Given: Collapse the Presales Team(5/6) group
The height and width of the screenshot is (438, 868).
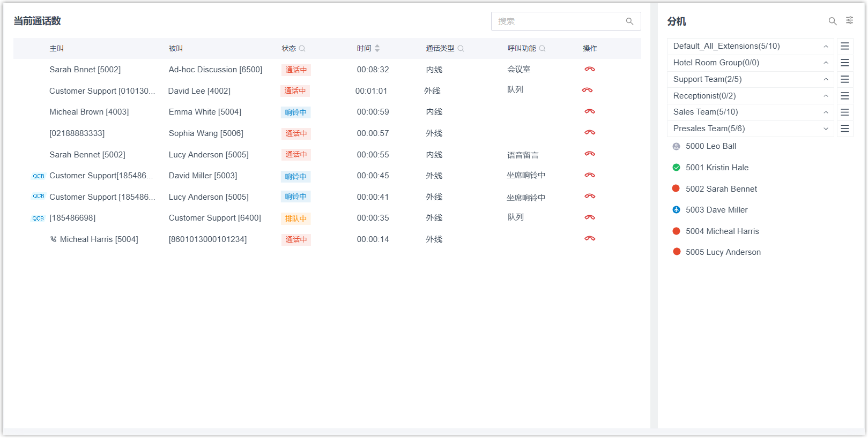Looking at the screenshot, I should 826,129.
